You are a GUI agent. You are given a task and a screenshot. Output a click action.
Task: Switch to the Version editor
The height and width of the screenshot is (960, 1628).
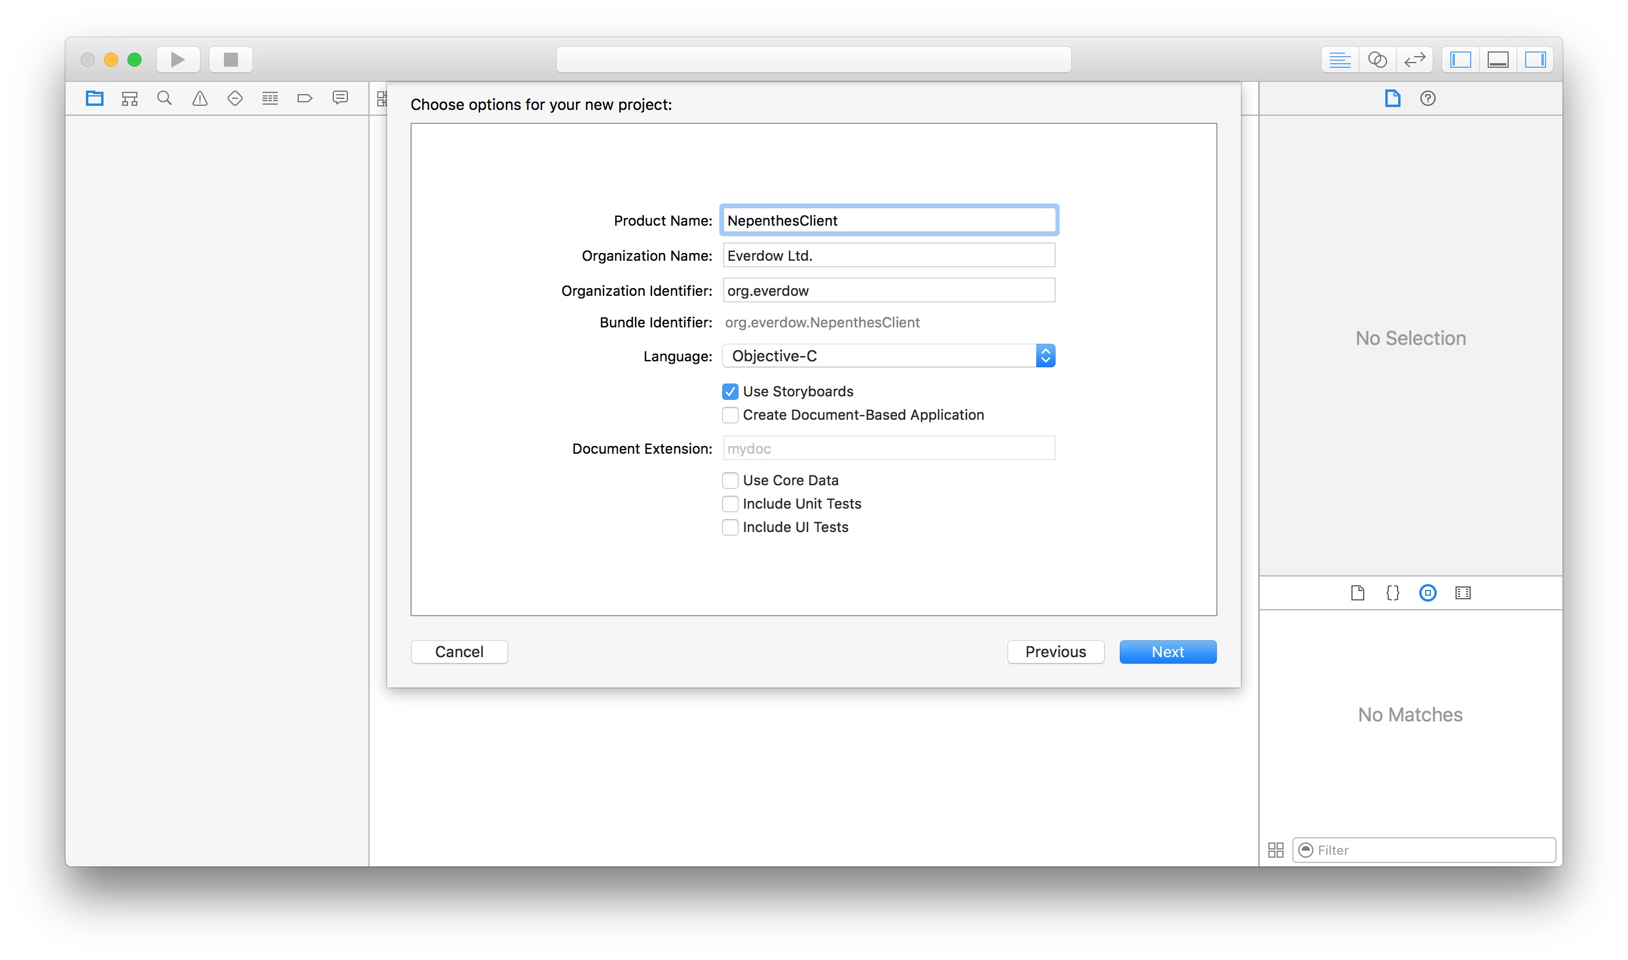1415,60
